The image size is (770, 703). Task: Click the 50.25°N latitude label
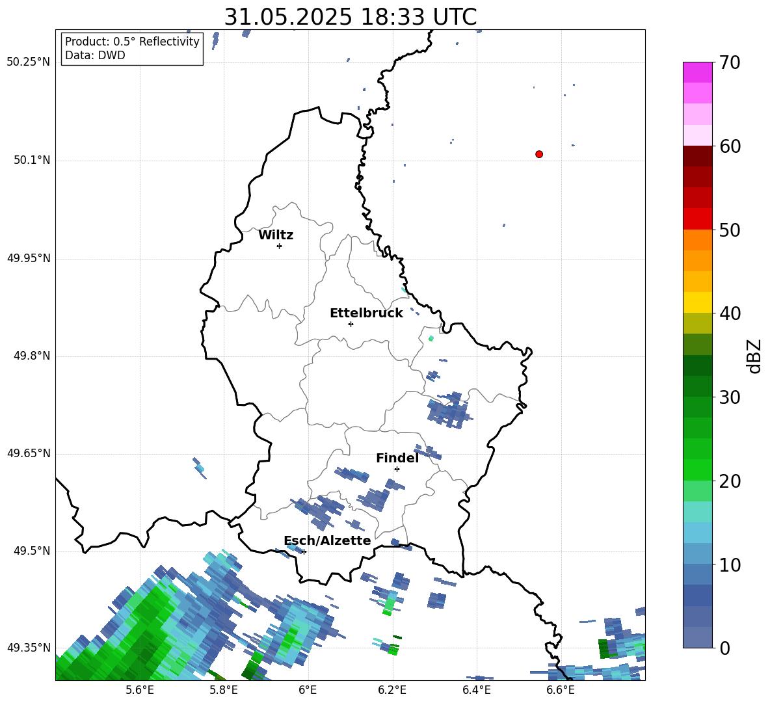pyautogui.click(x=29, y=62)
